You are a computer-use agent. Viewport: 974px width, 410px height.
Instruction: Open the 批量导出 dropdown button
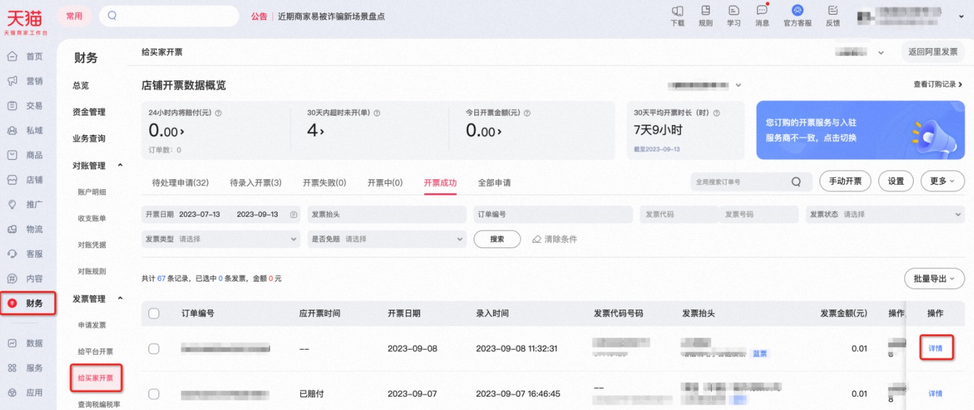click(x=934, y=279)
